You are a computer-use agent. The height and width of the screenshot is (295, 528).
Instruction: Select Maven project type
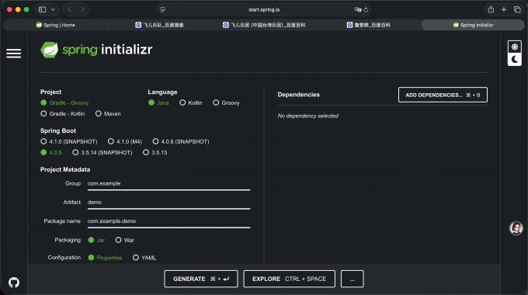(108, 114)
